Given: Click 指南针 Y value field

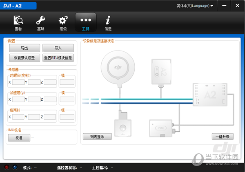Looking at the screenshot, I should point(34,117).
